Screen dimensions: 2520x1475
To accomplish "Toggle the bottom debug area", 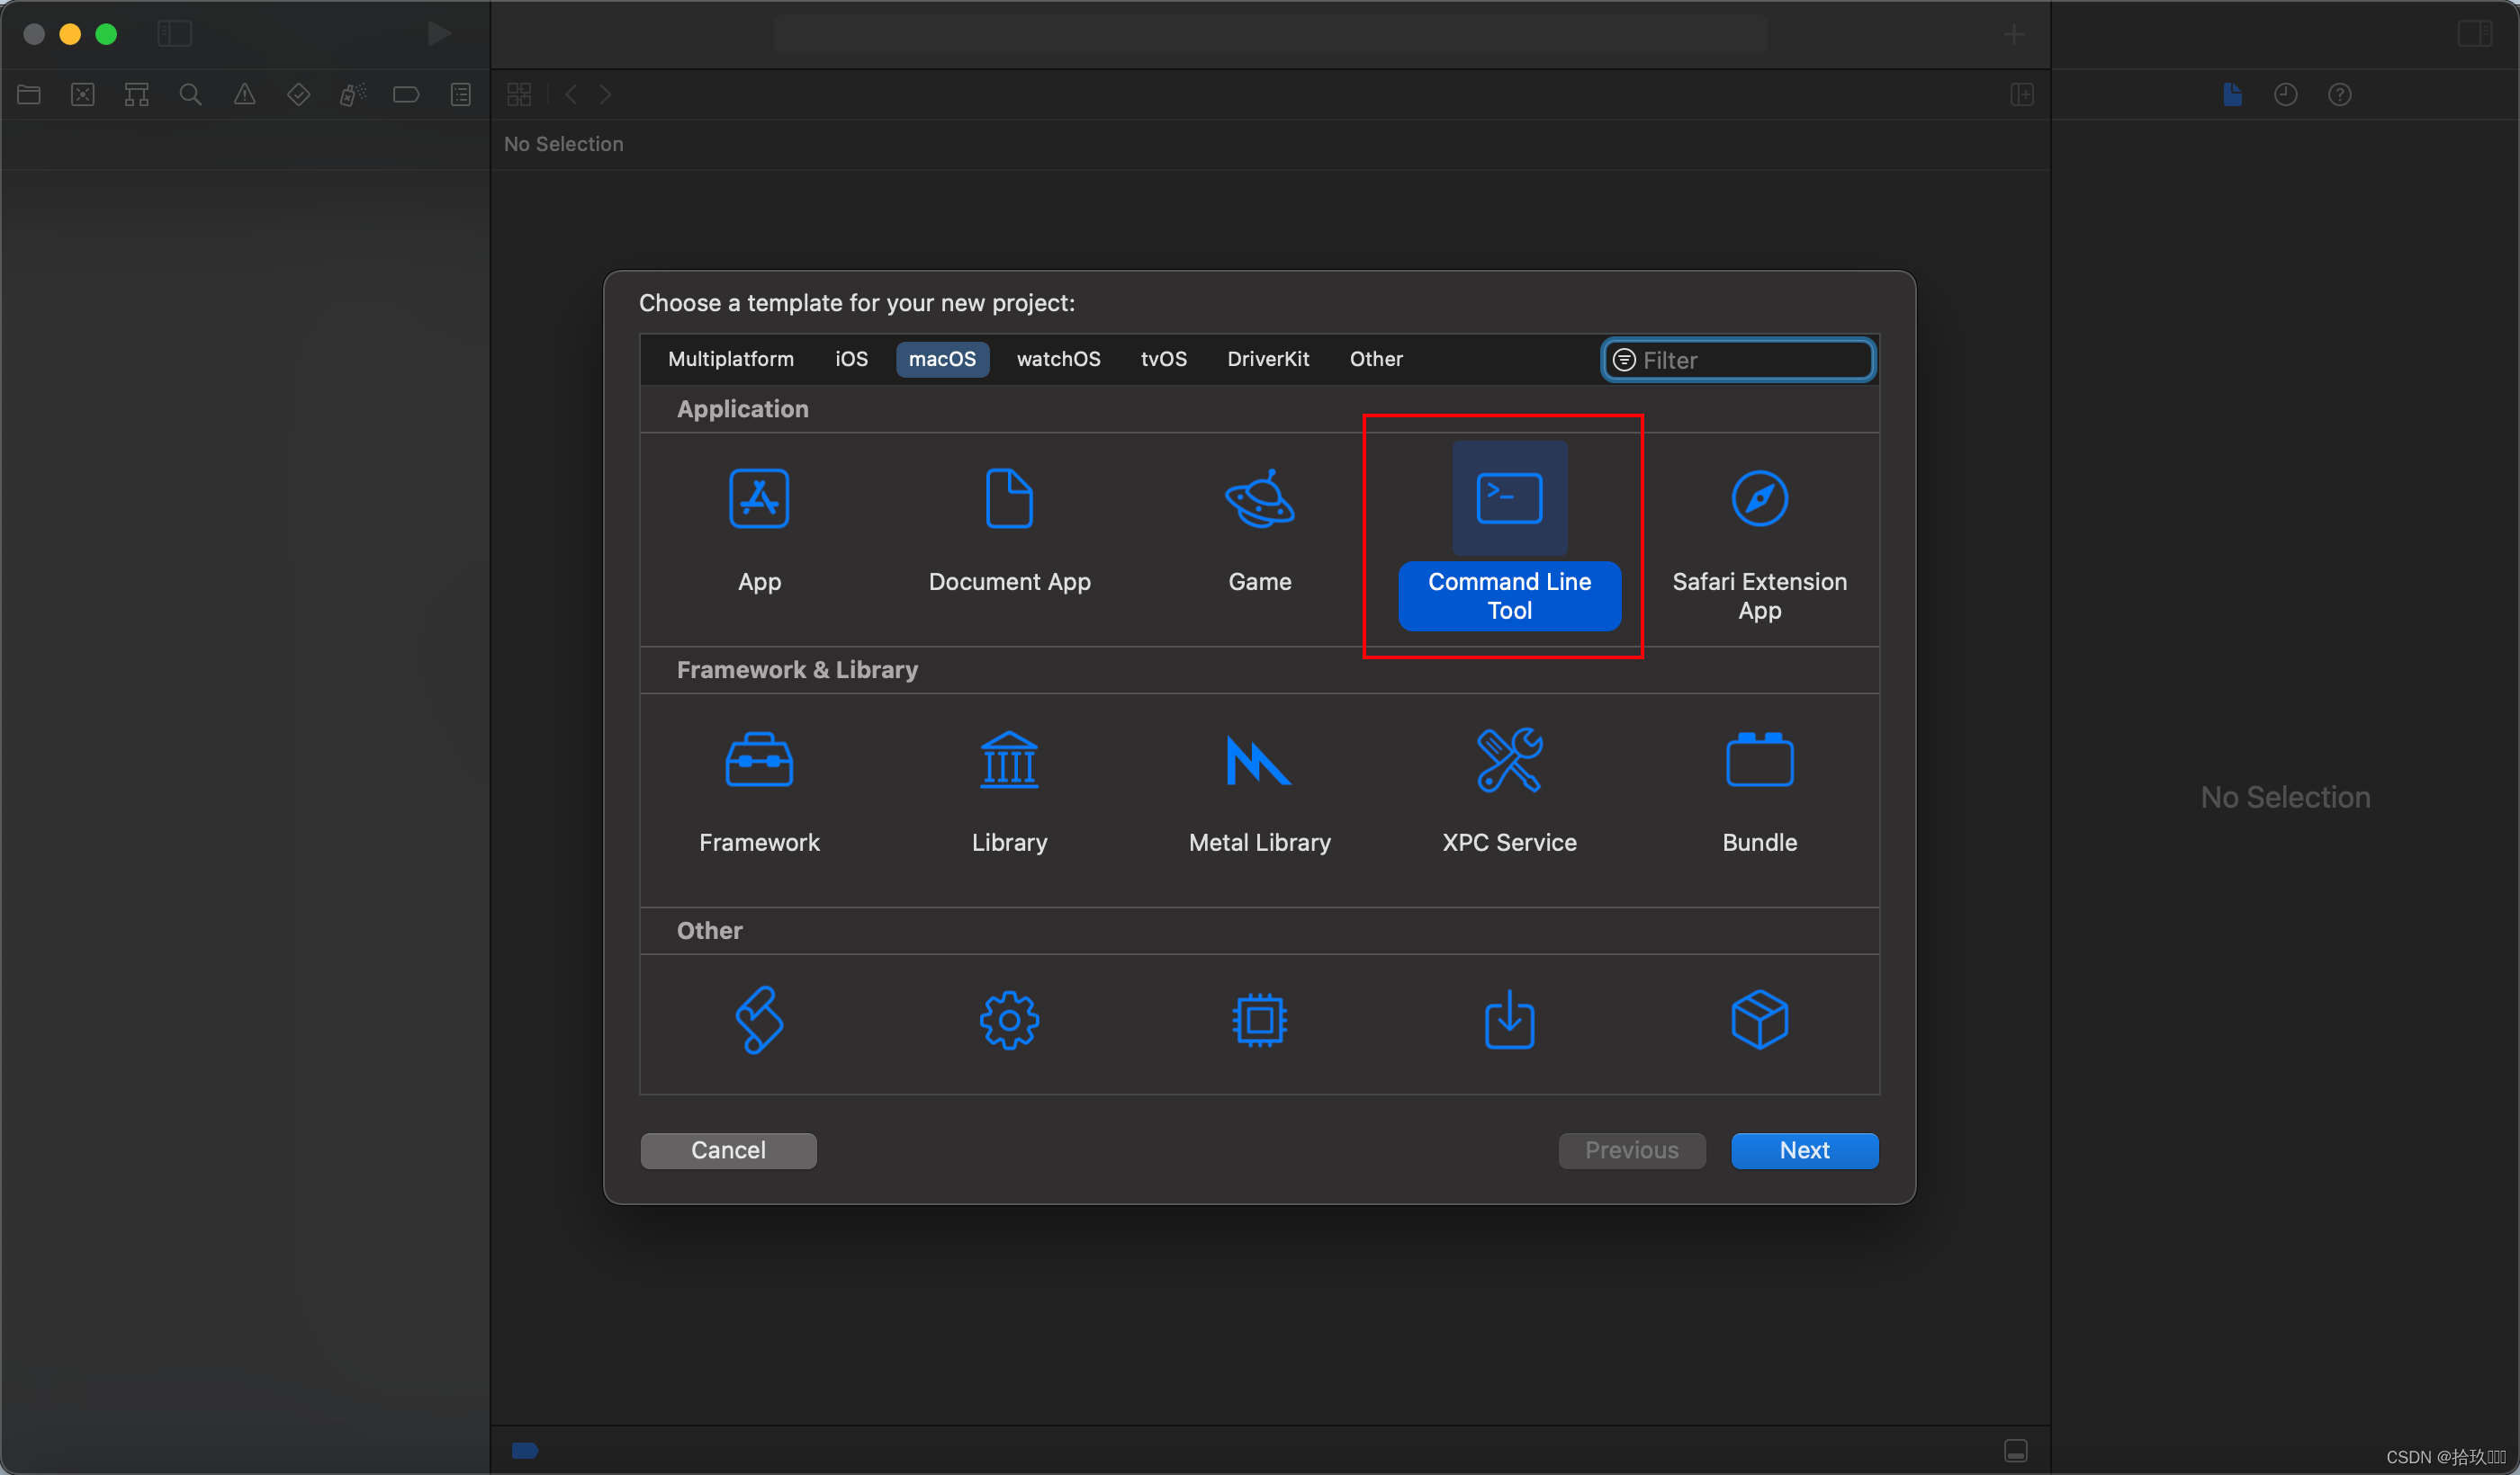I will [2015, 1450].
